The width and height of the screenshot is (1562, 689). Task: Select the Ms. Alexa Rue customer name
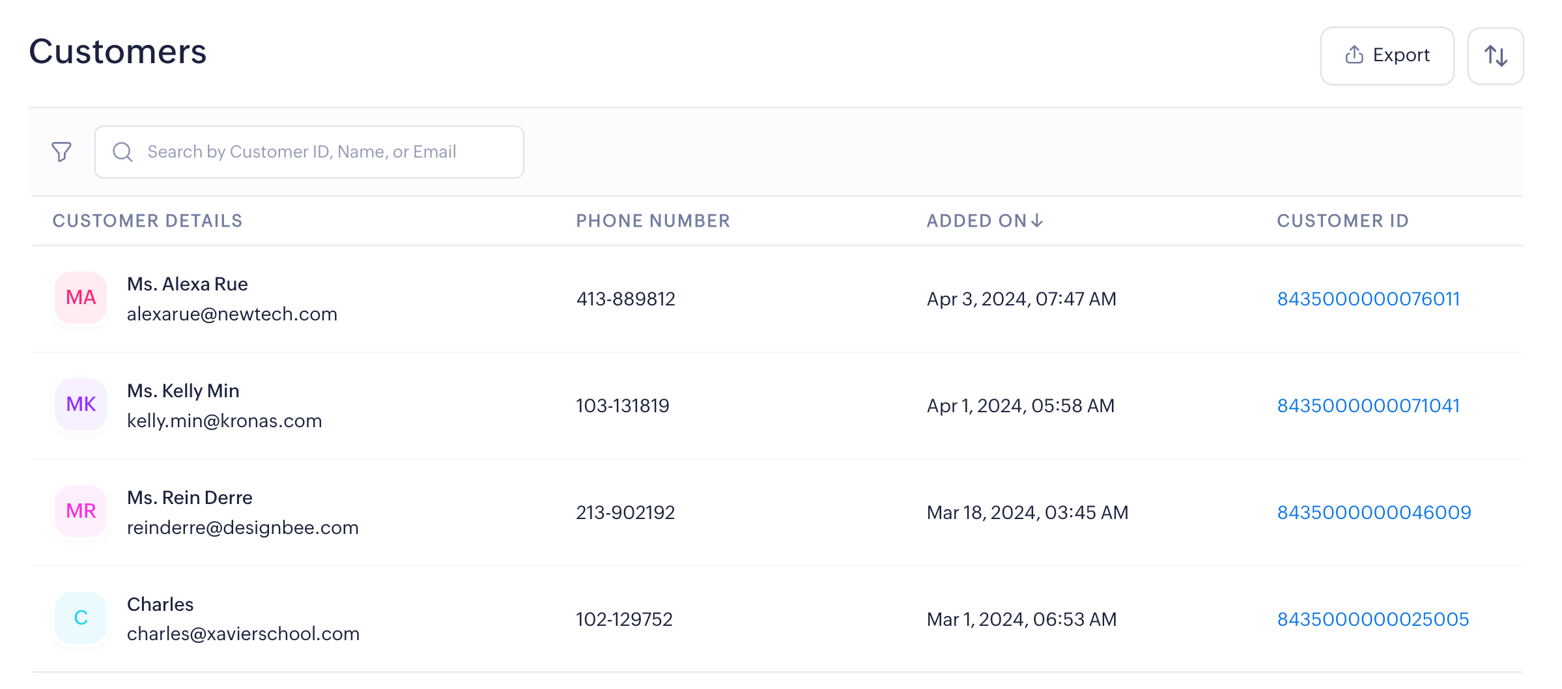(x=188, y=285)
